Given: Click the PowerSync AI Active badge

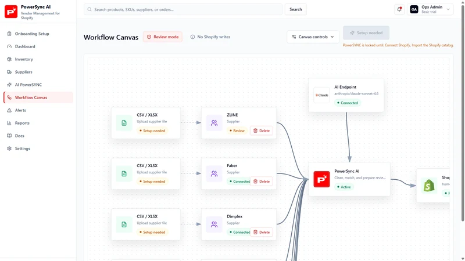Looking at the screenshot, I should 344,187.
